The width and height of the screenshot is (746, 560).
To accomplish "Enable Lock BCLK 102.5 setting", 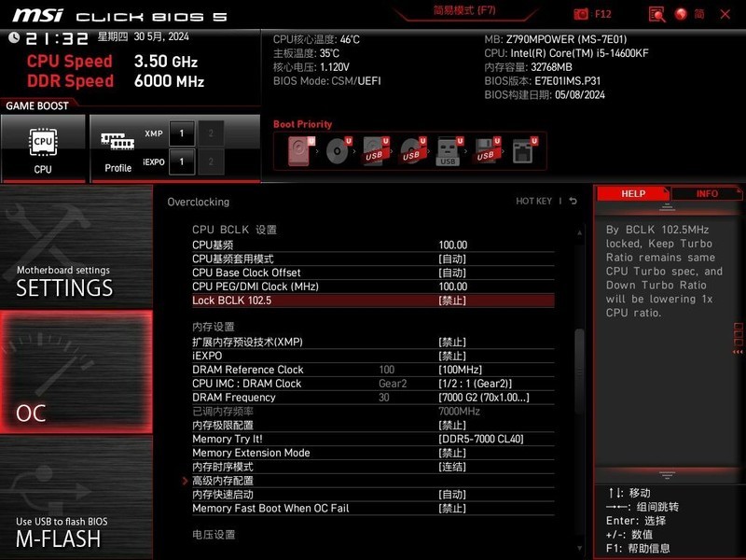I will 453,300.
